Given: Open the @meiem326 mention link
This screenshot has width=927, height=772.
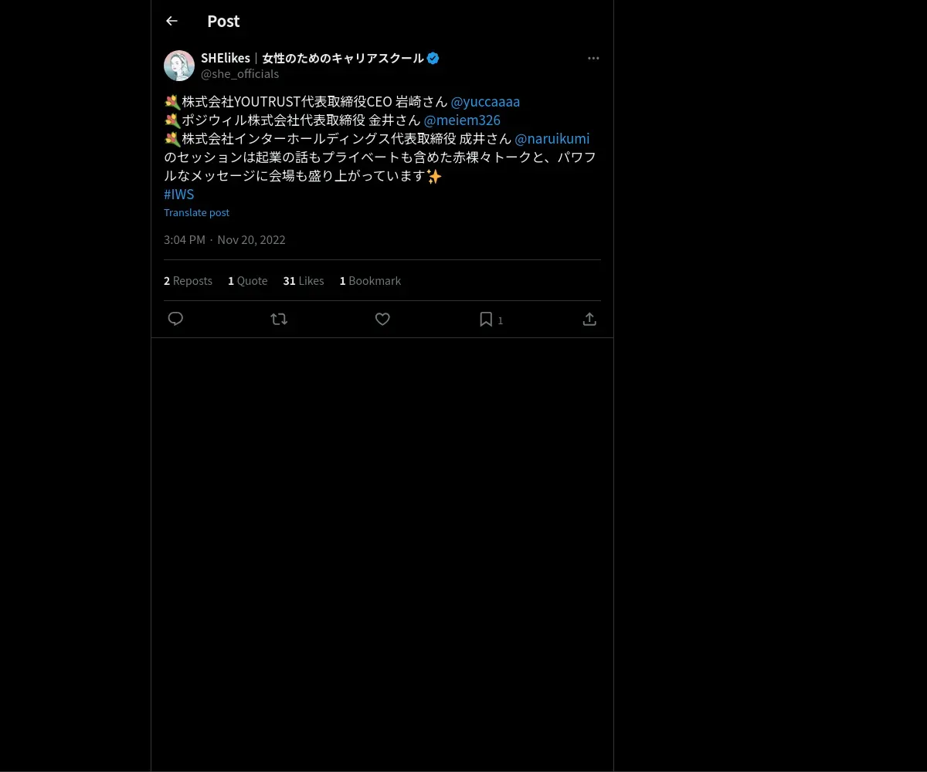Looking at the screenshot, I should [462, 120].
